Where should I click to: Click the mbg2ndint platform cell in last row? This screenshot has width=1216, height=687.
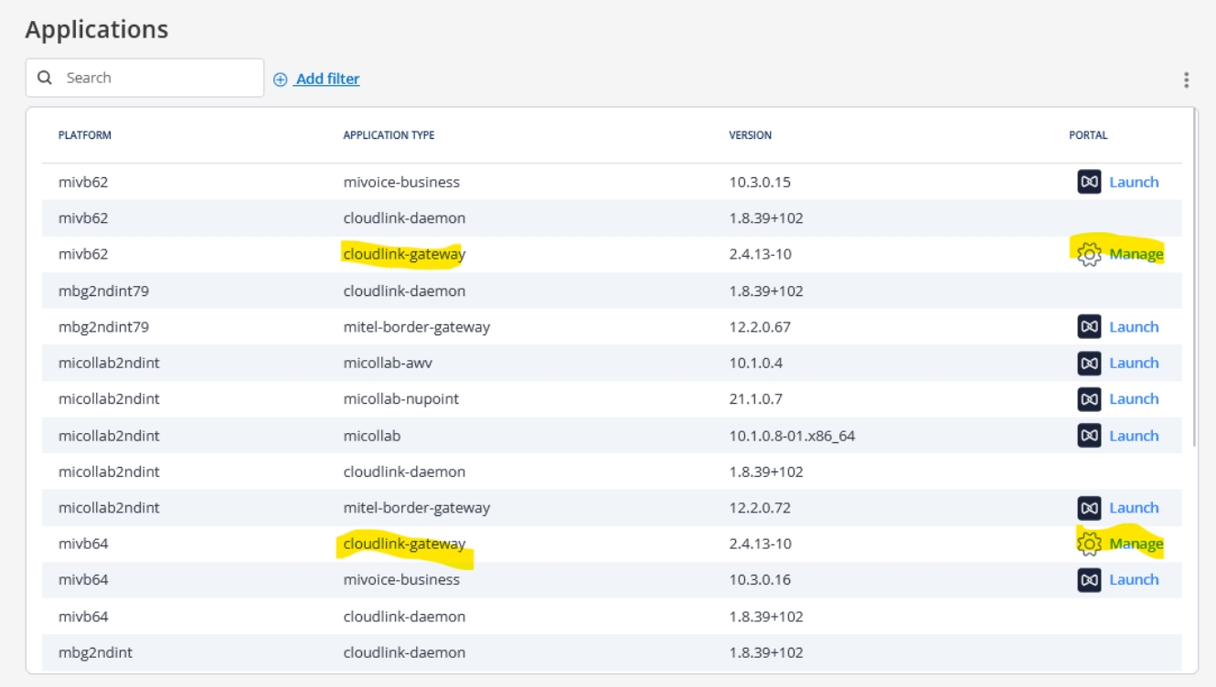point(95,652)
